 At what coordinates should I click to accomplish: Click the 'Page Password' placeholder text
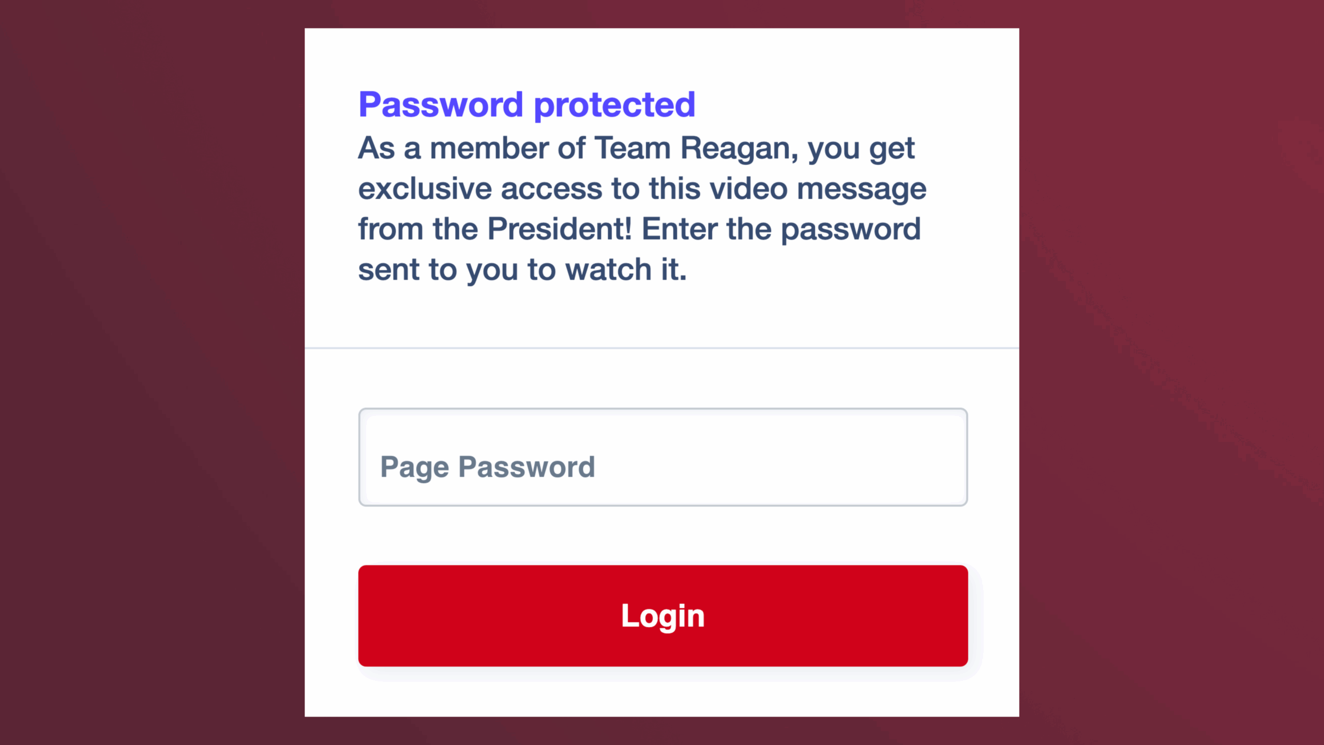click(487, 467)
